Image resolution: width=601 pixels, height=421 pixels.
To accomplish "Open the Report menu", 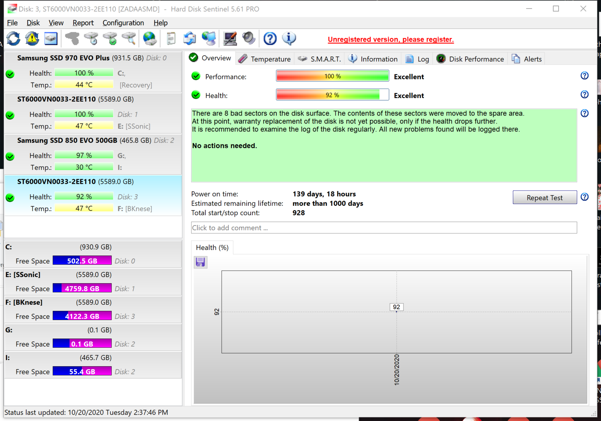I will tap(83, 23).
